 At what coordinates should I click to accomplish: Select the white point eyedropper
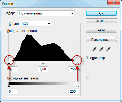[108, 49]
